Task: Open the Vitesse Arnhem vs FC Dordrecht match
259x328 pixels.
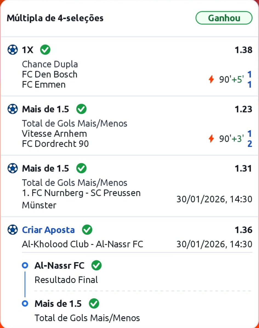Action: (x=55, y=139)
